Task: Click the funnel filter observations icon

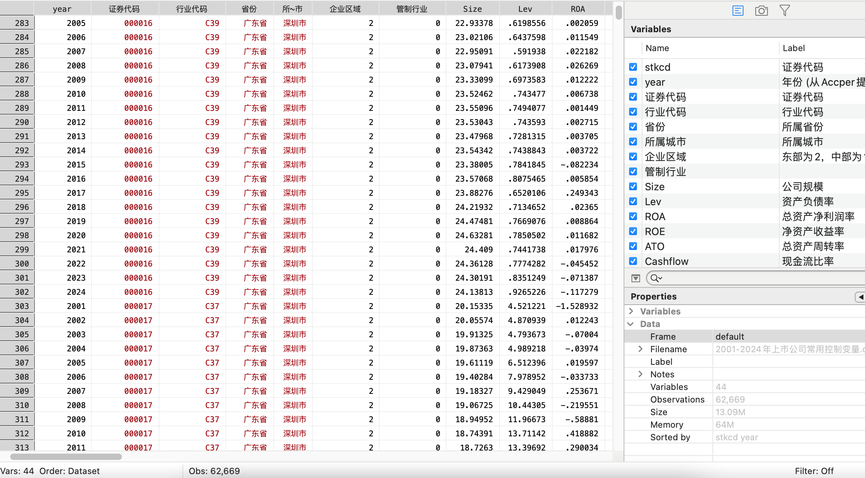Action: (x=784, y=11)
